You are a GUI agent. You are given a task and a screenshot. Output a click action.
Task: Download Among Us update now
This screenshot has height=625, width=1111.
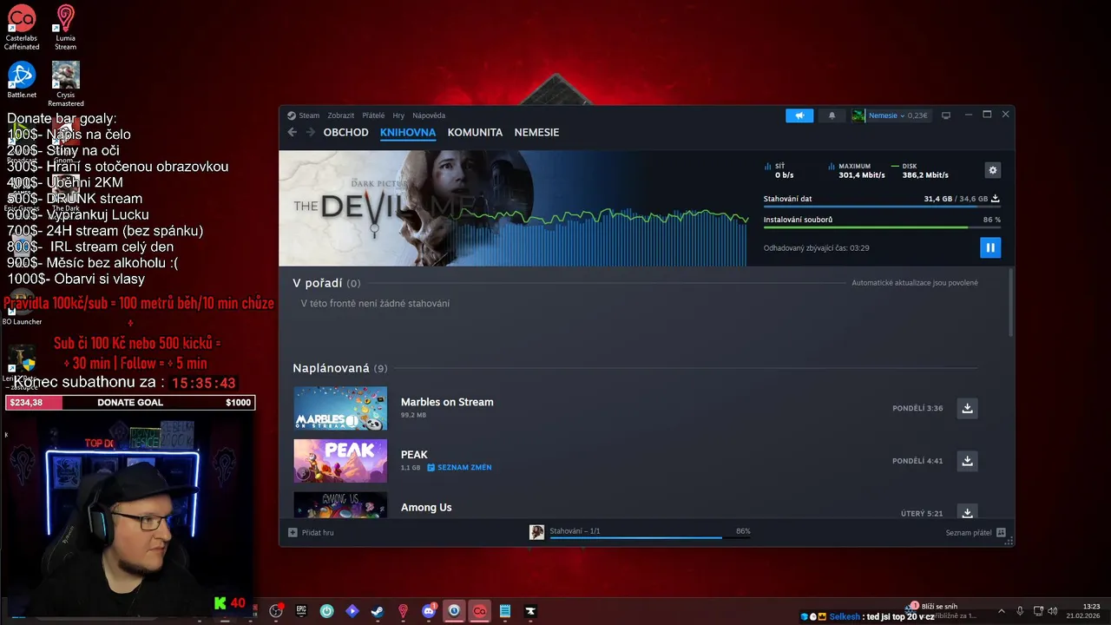(x=967, y=512)
